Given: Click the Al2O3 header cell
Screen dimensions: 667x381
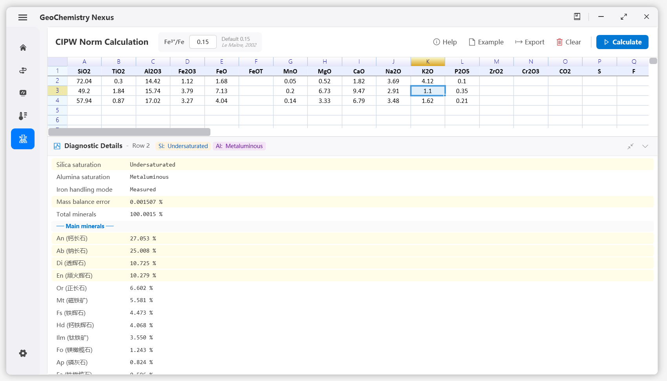Looking at the screenshot, I should click(153, 71).
